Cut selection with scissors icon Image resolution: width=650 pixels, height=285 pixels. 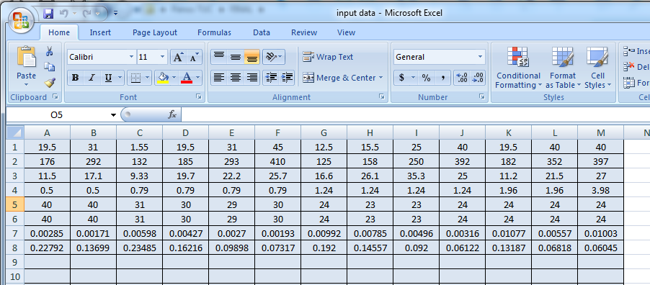tap(50, 51)
